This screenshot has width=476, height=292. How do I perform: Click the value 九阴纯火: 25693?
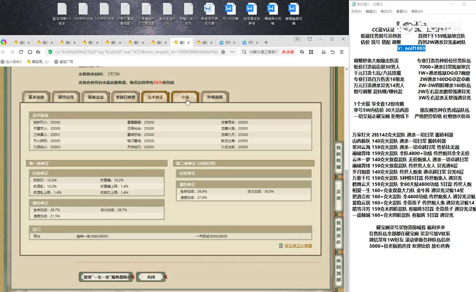47,147
